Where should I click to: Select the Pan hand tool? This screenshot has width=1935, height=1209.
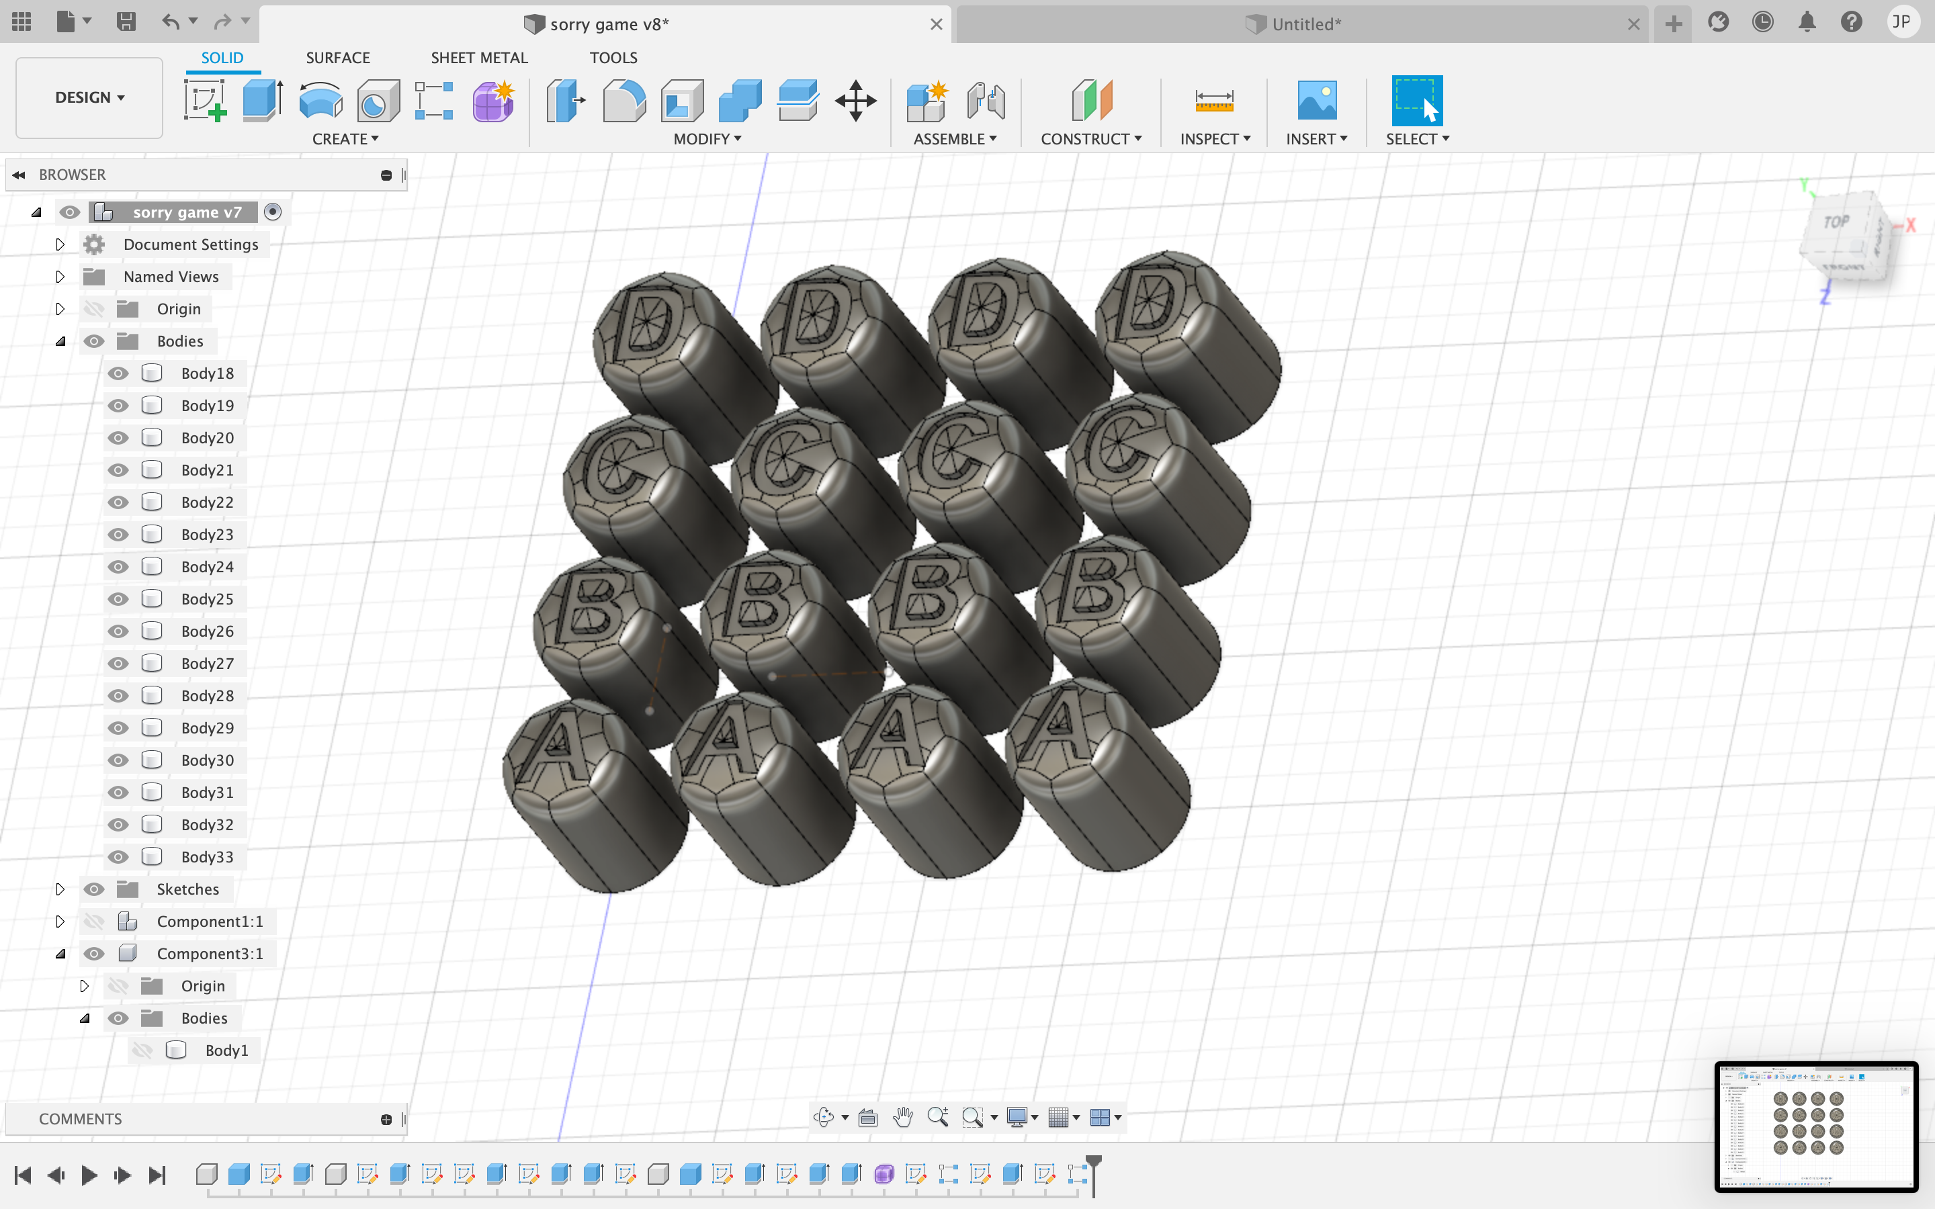903,1117
